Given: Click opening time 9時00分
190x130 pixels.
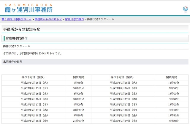Looking at the screenshot, I should 78,104.
